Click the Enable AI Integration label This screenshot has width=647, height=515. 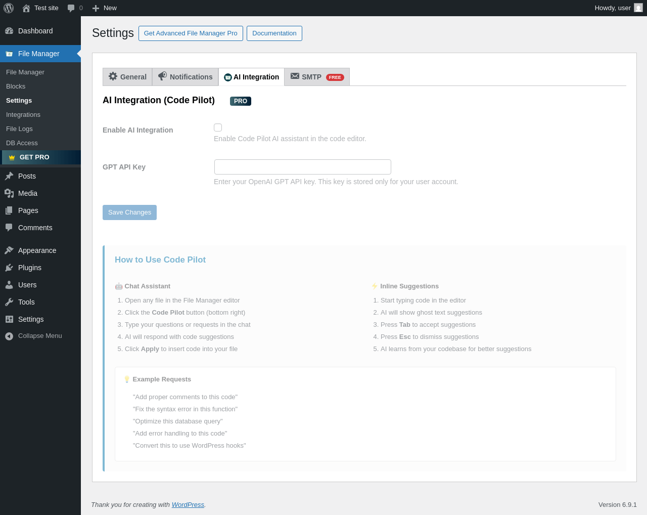(138, 130)
